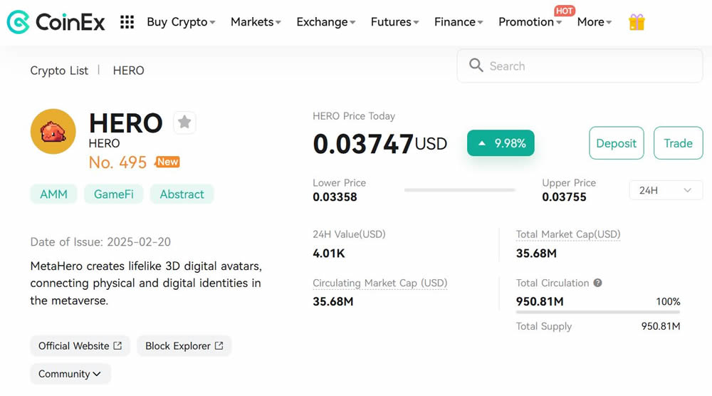712x396 pixels.
Task: Click the search magnifier icon
Action: click(x=476, y=66)
